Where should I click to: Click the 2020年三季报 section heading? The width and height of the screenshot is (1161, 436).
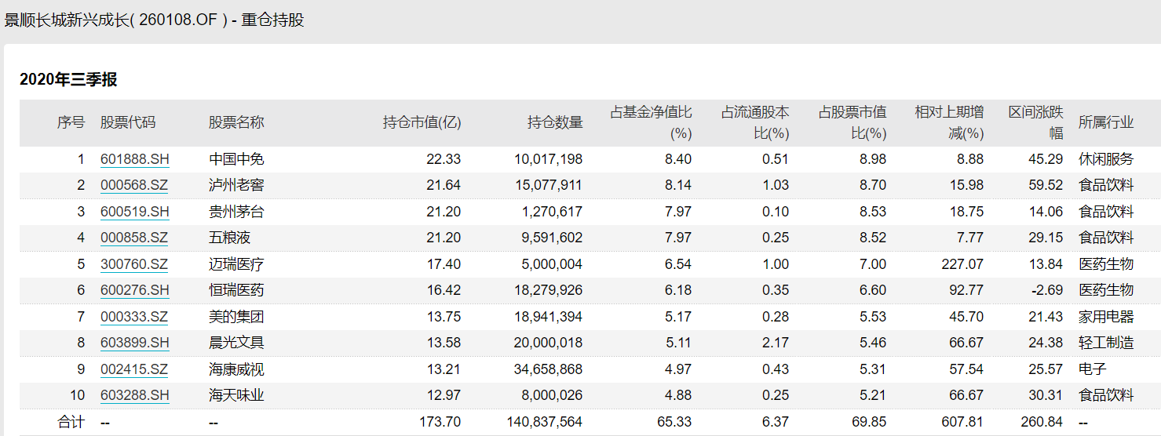click(x=68, y=79)
